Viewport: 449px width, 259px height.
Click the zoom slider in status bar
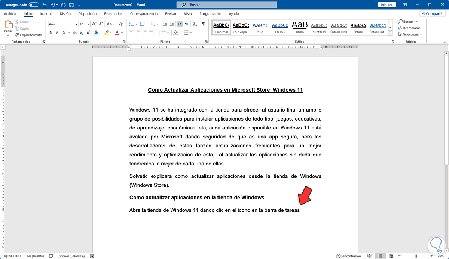click(x=416, y=256)
